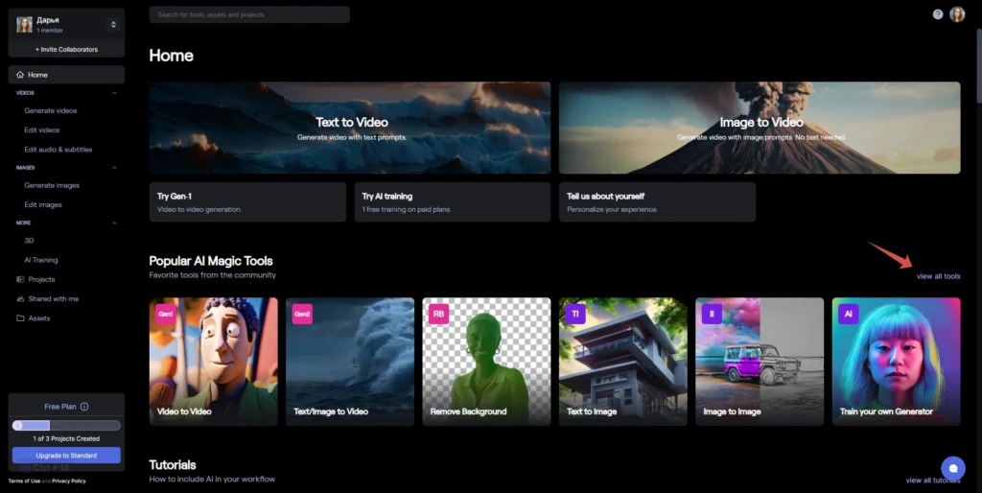Click the help question mark icon
Image resolution: width=982 pixels, height=493 pixels.
(938, 14)
